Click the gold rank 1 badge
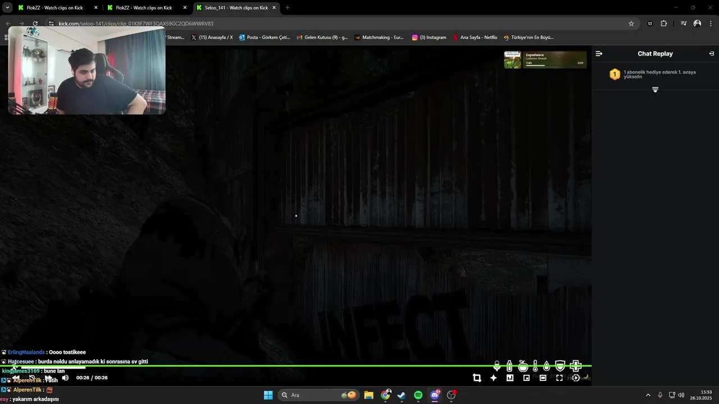Screen dimensions: 719x404 tap(615, 74)
